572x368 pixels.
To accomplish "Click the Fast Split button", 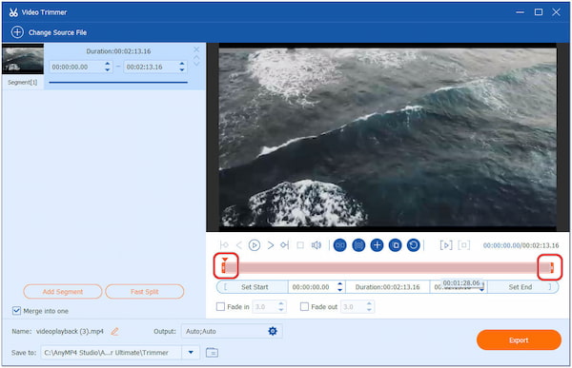I will click(145, 292).
